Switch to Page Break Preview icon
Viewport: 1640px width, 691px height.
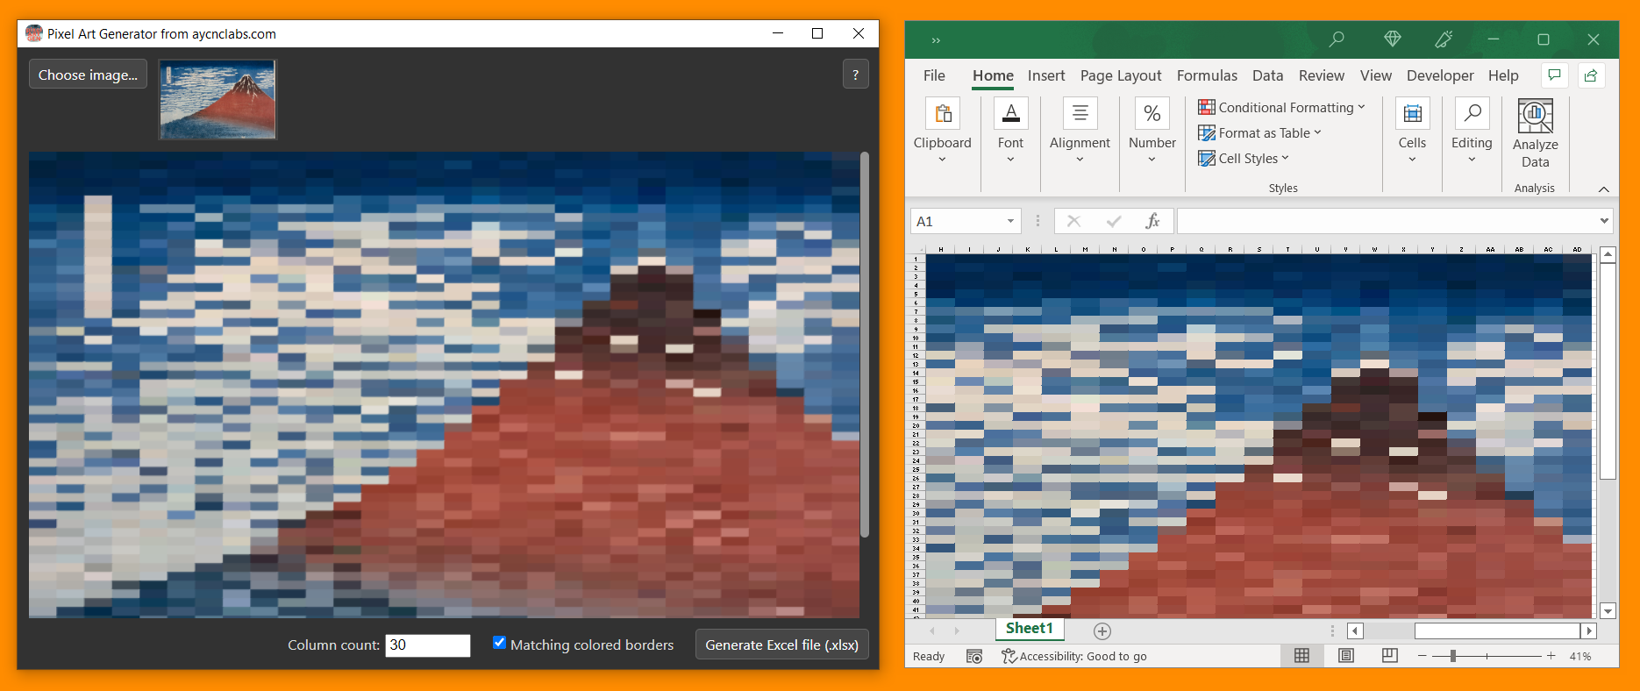[1390, 656]
